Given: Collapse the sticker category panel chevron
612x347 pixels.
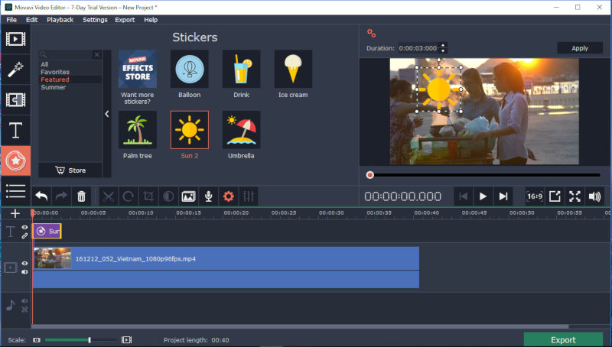Looking at the screenshot, I should pos(107,114).
